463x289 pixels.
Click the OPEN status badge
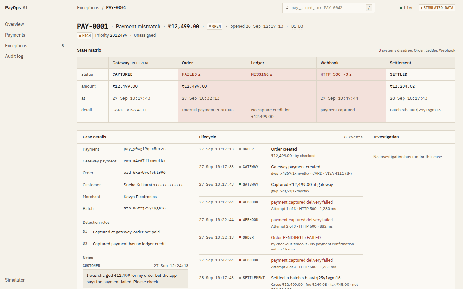pos(215,26)
